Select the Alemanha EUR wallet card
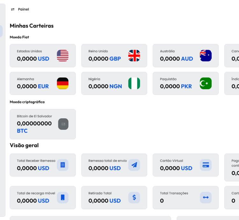Image resolution: width=239 pixels, height=220 pixels. pyautogui.click(x=35, y=84)
